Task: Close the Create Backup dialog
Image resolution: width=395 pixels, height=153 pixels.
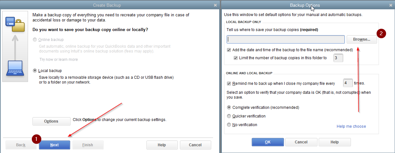Action: pyautogui.click(x=215, y=5)
